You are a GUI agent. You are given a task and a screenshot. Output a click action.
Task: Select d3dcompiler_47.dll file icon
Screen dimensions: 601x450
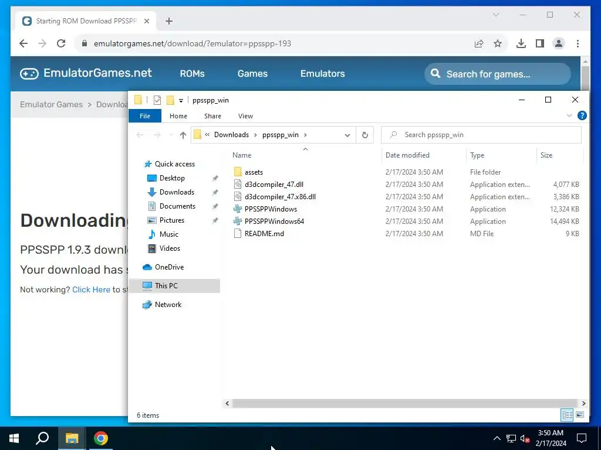(238, 184)
